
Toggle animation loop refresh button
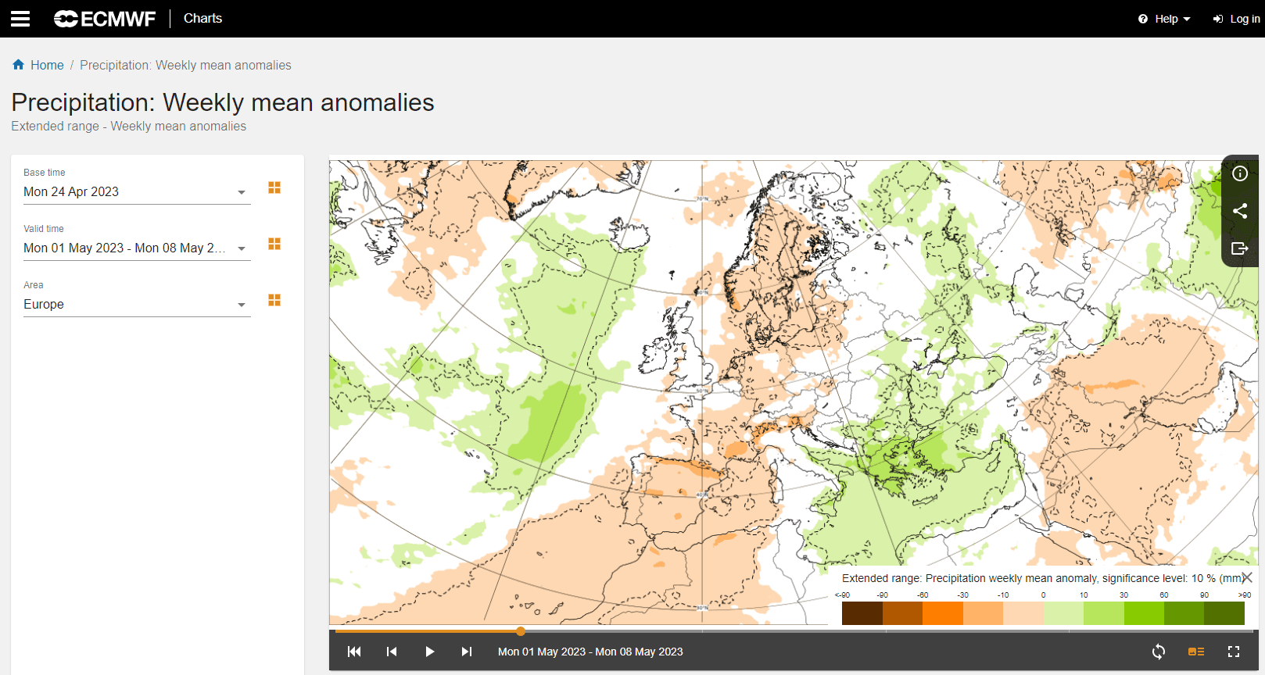point(1159,652)
